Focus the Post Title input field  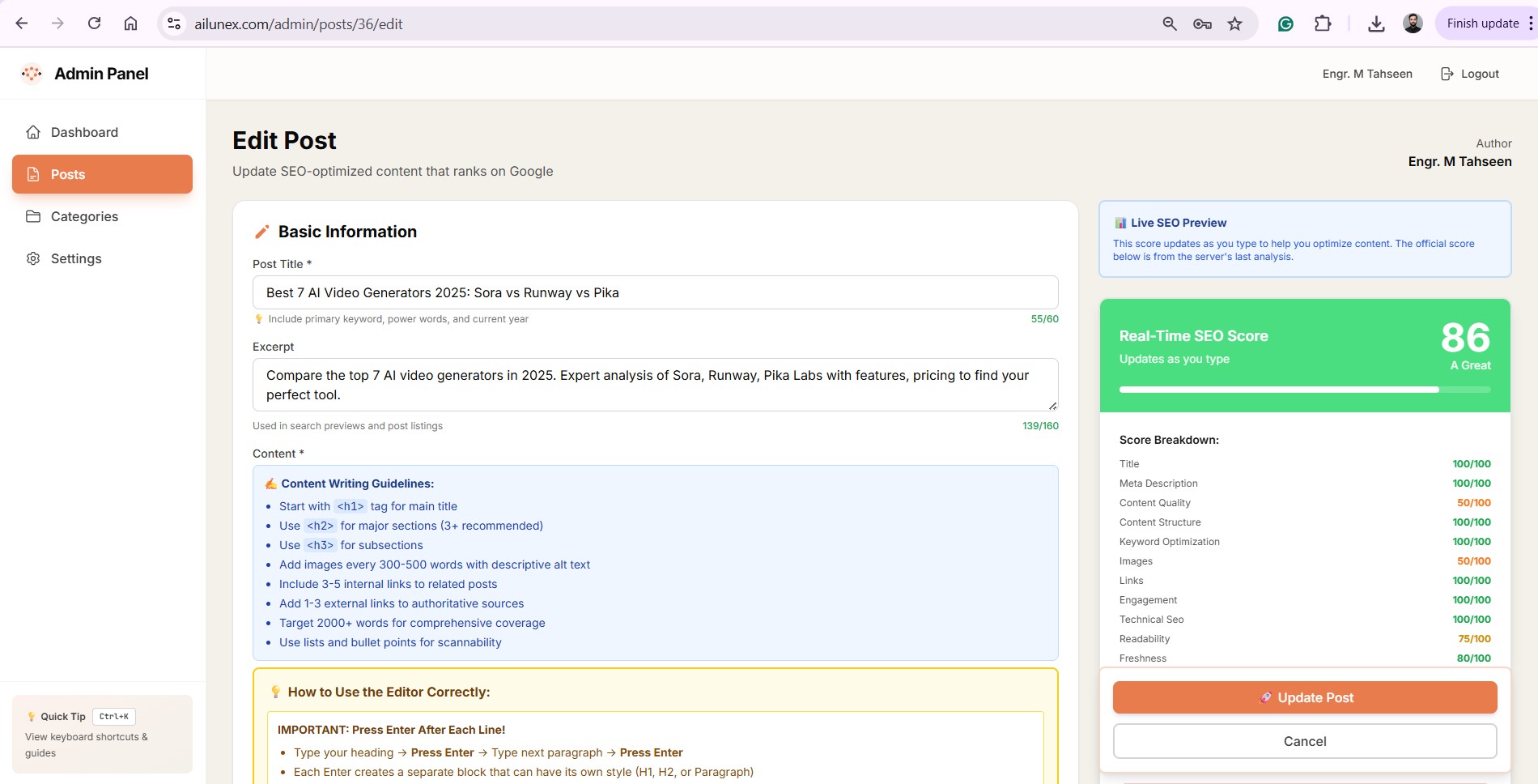point(655,292)
